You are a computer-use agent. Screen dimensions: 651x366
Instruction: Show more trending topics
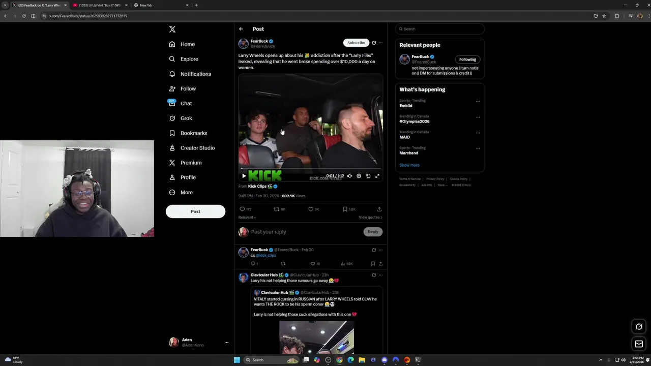[409, 165]
